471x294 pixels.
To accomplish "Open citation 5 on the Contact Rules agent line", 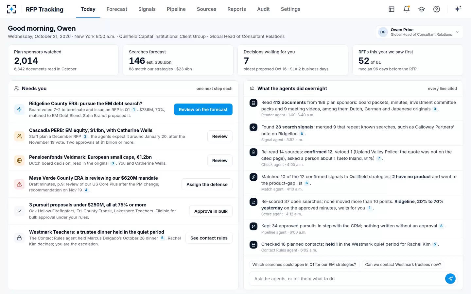I will [x=435, y=244].
